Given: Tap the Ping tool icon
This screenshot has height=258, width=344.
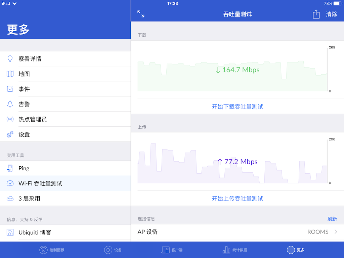Looking at the screenshot, I should click(10, 168).
